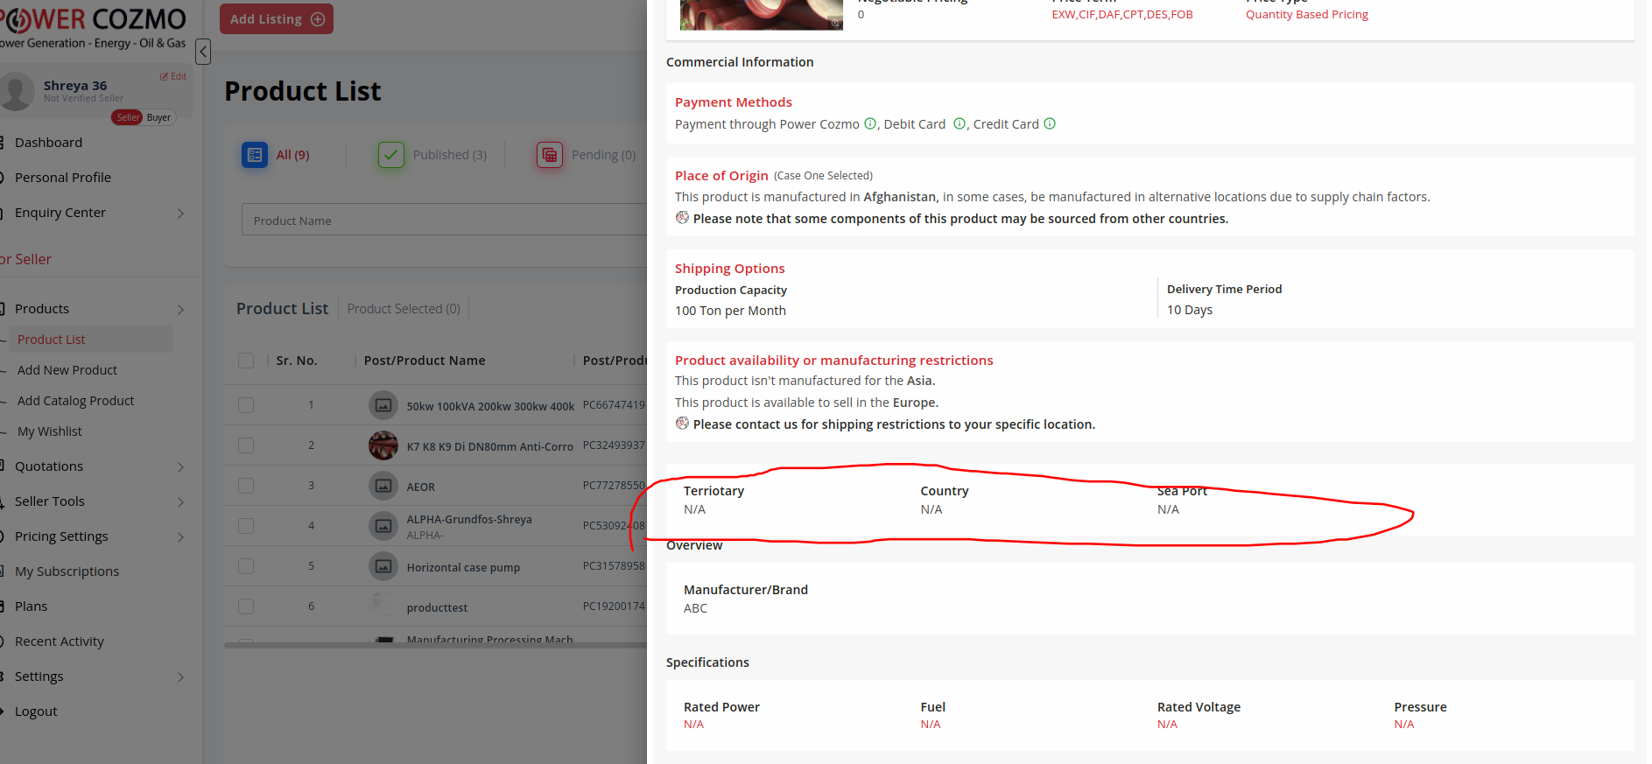Toggle the select-all checkbox in table header
The image size is (1652, 764).
(246, 361)
